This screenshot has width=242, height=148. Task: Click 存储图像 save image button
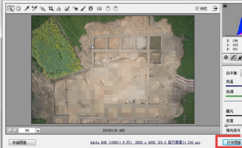22,142
